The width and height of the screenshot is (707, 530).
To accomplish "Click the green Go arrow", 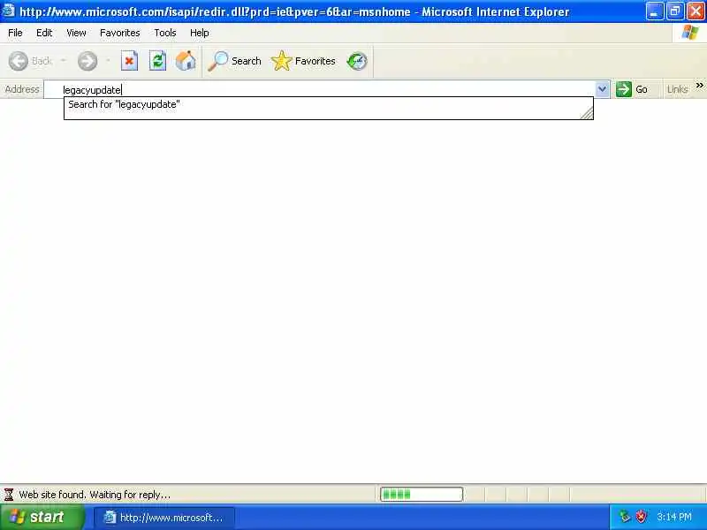I will point(624,89).
